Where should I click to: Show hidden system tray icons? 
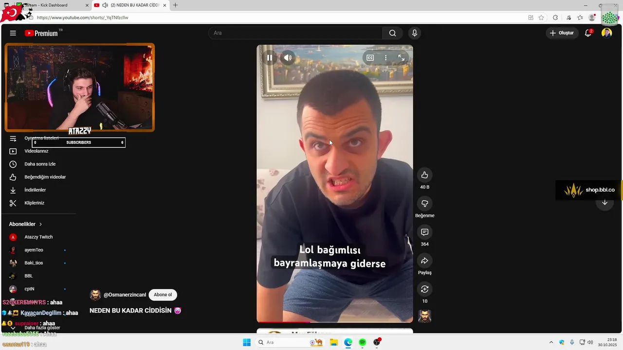click(x=551, y=342)
